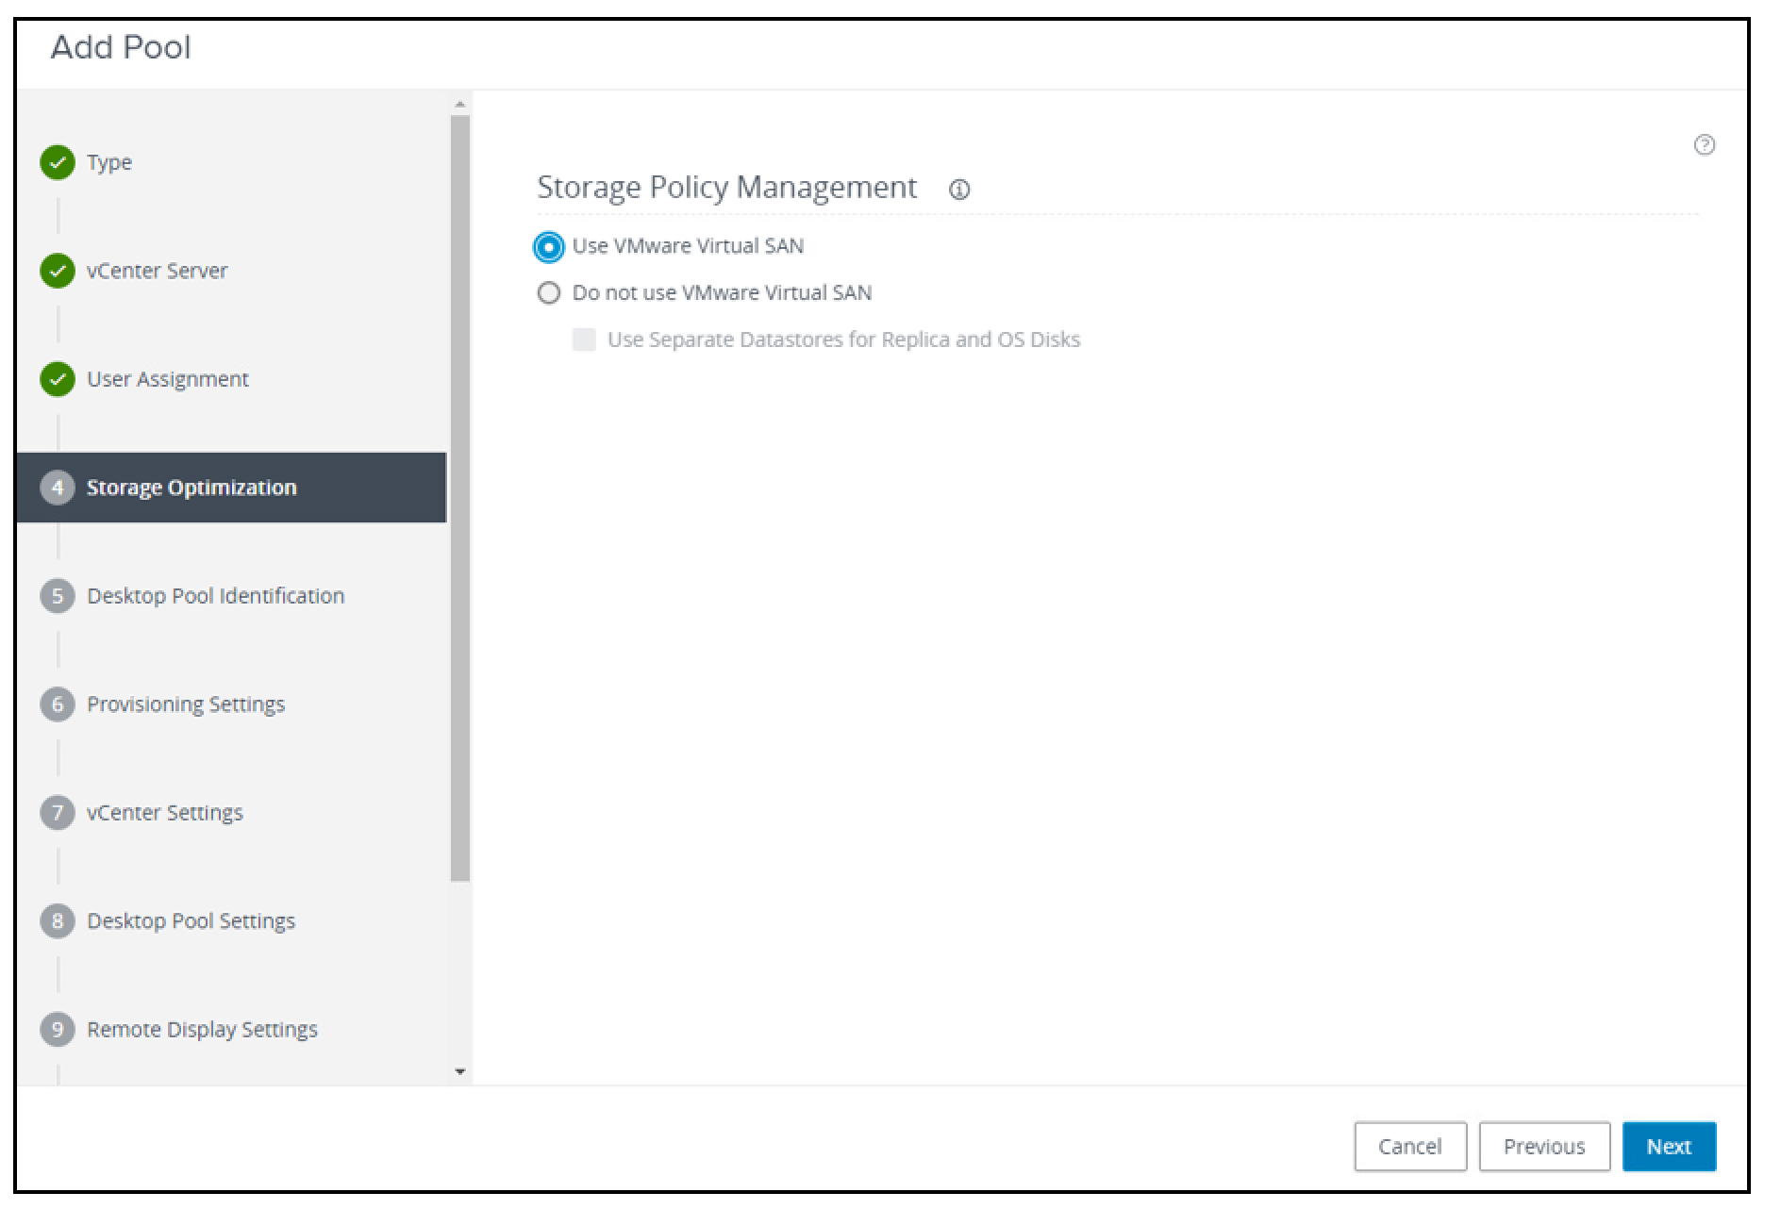Image resolution: width=1781 pixels, height=1209 pixels.
Task: Click the step 9 circle for Remote Display Settings
Action: [58, 1029]
